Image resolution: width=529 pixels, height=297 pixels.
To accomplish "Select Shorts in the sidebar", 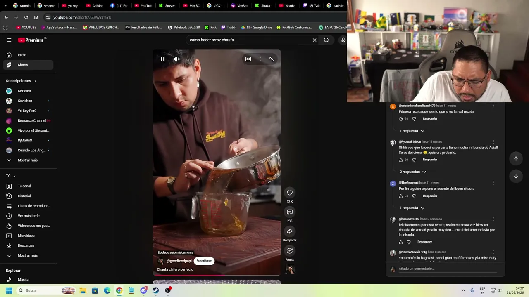I will point(28,65).
